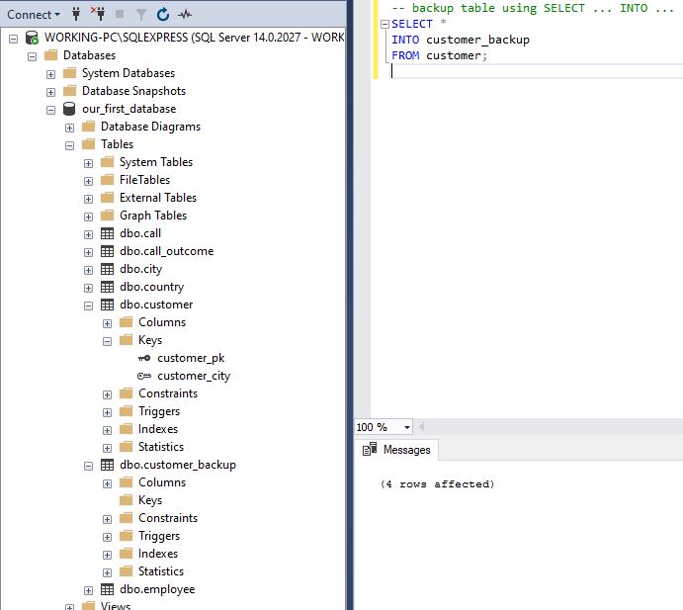Screen dimensions: 683x610
Task: Click the Indexes folder icon under dbo.customer_backup
Action: [x=126, y=554]
